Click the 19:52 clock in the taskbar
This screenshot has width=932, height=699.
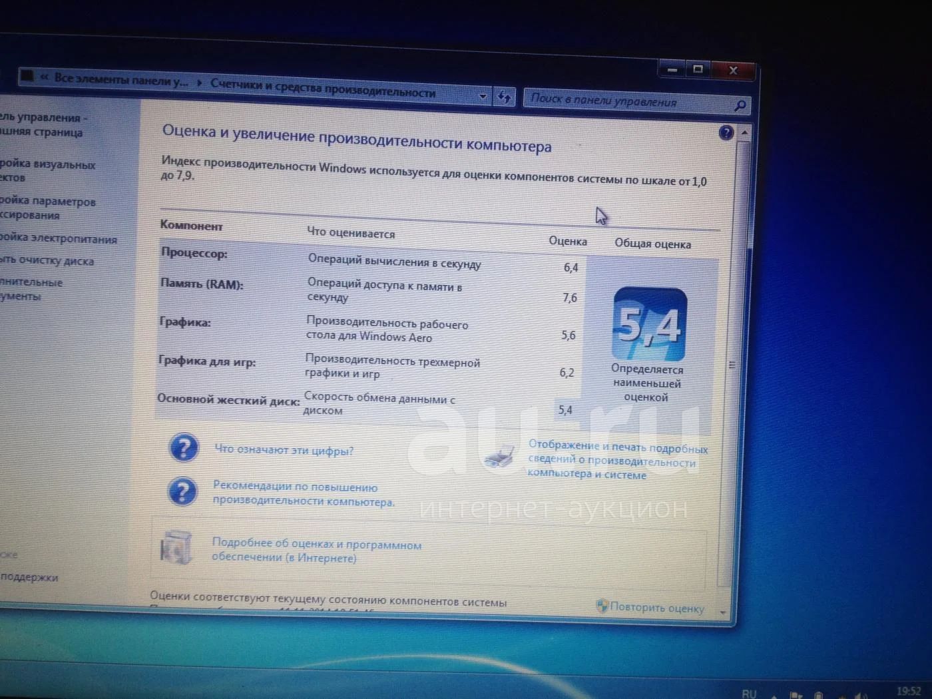point(909,692)
